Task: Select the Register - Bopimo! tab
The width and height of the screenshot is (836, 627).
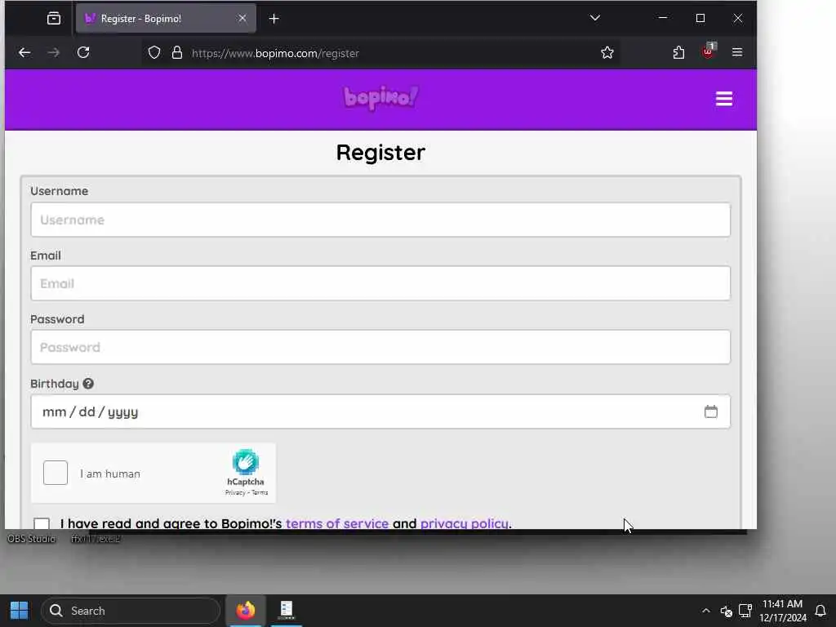Action: click(x=165, y=19)
